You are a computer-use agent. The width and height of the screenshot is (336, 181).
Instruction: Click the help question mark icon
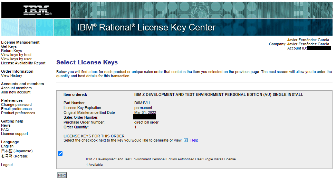[186, 140]
